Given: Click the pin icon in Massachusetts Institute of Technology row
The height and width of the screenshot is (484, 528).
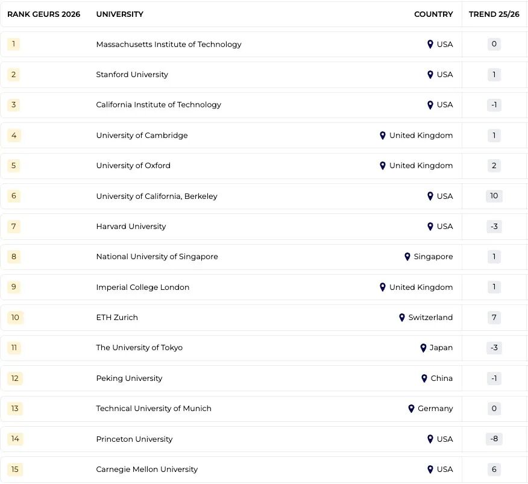Looking at the screenshot, I should [x=430, y=45].
